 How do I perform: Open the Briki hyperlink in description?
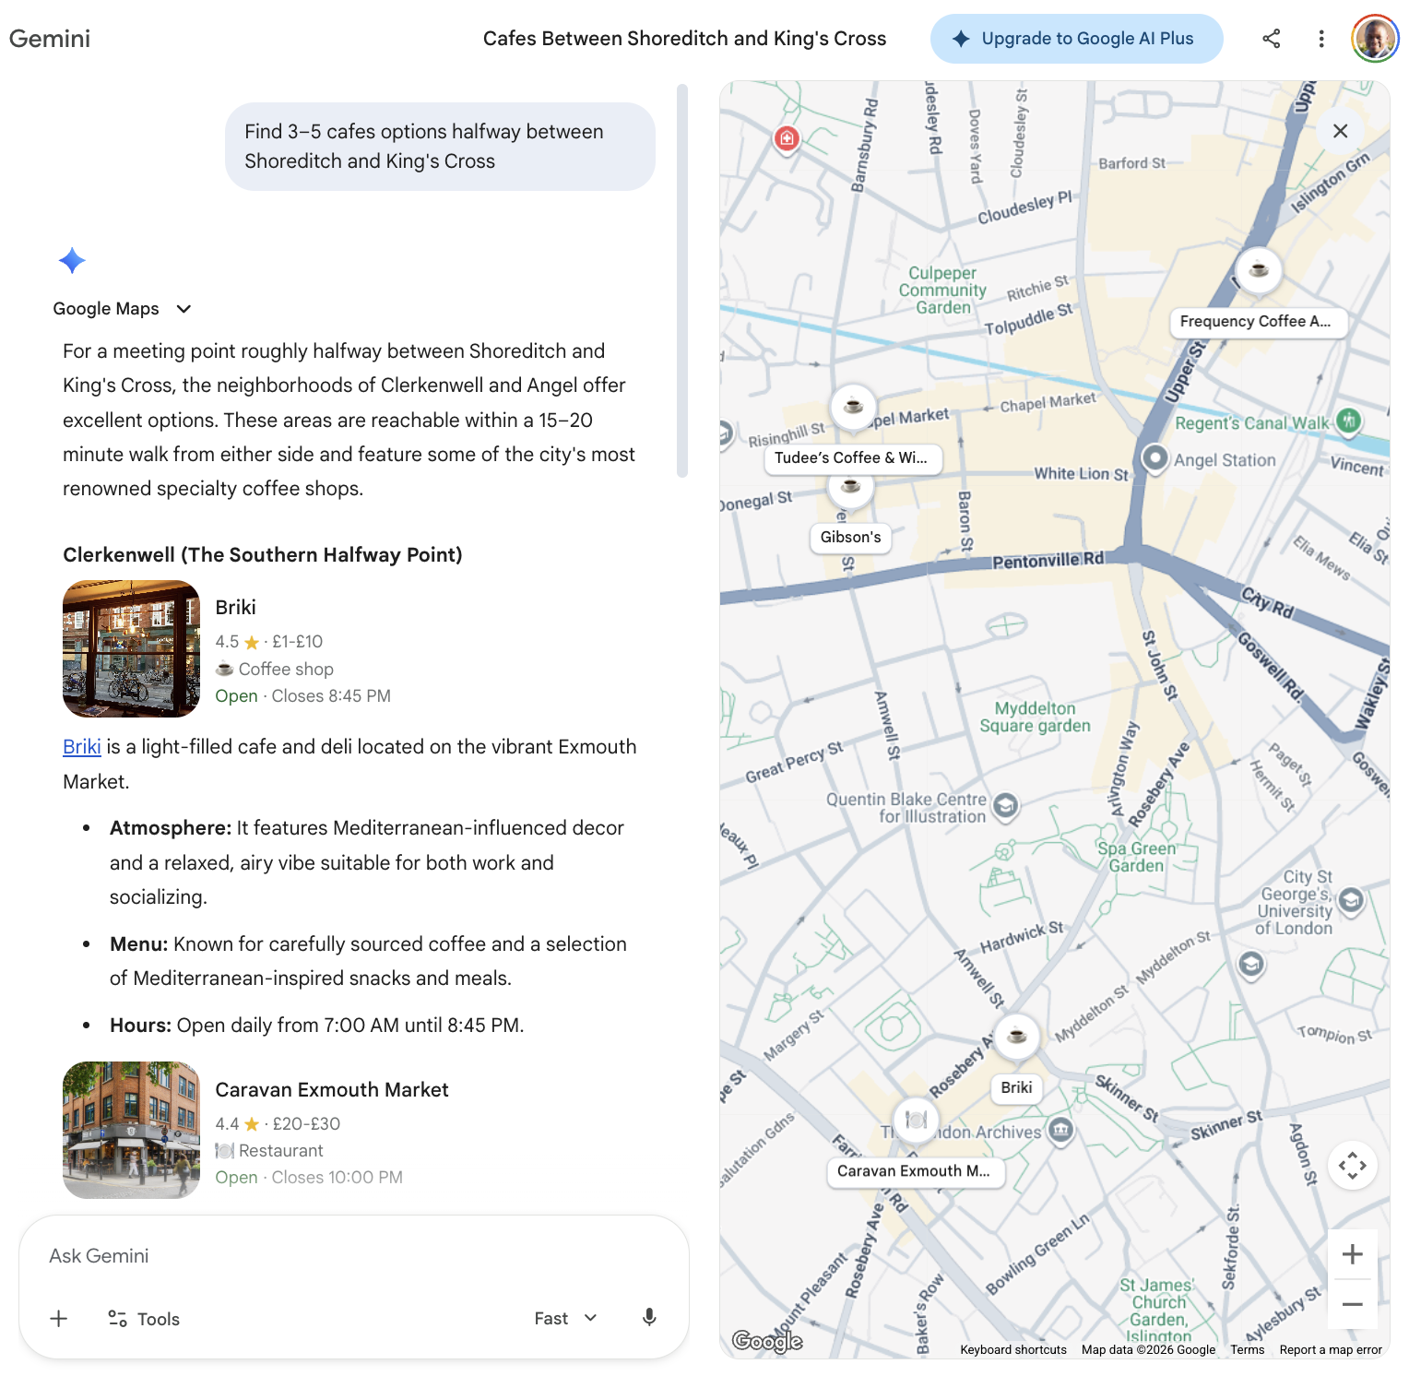coord(81,747)
